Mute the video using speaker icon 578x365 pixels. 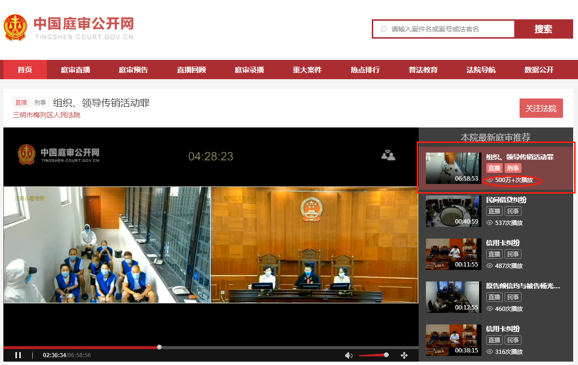[349, 355]
